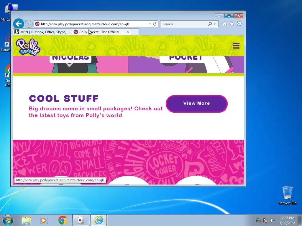Click the COOL STUFF heading
The image size is (302, 226).
tap(64, 99)
